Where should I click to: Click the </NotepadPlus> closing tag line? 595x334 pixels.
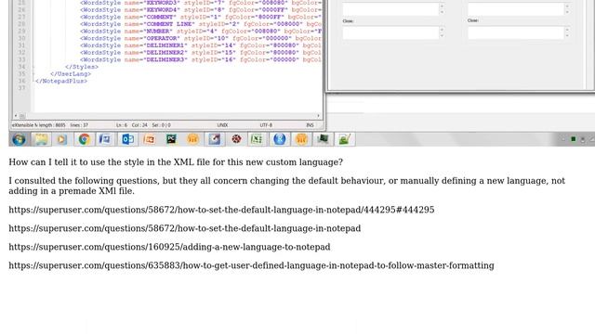60,81
